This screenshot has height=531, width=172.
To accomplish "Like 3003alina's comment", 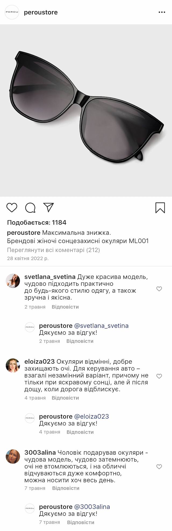I will point(159,467).
